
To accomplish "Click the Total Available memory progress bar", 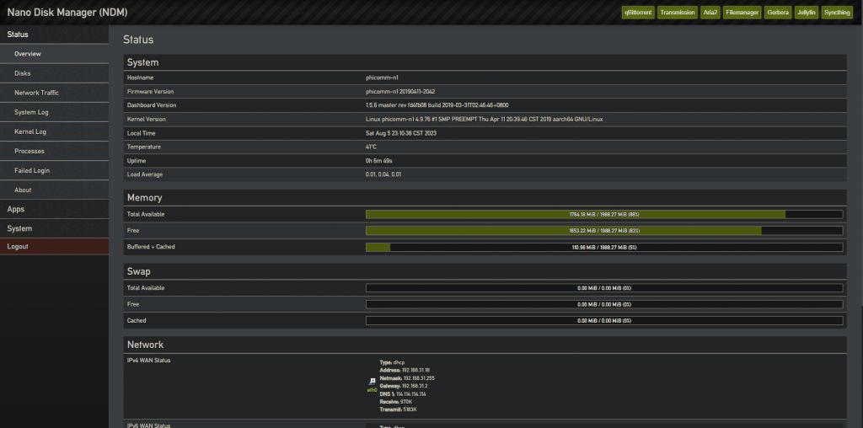I will tap(603, 214).
